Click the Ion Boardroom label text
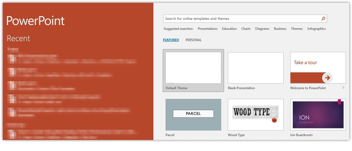 (301, 135)
